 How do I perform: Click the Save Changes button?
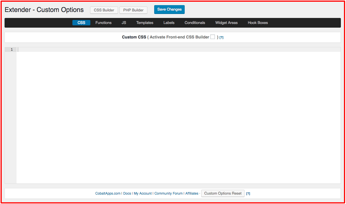point(169,9)
